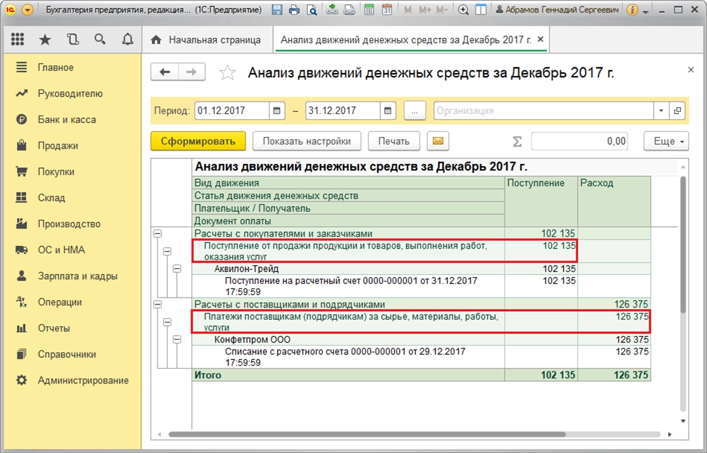Open the Отчеты section
This screenshot has height=453, width=707.
pyautogui.click(x=71, y=328)
